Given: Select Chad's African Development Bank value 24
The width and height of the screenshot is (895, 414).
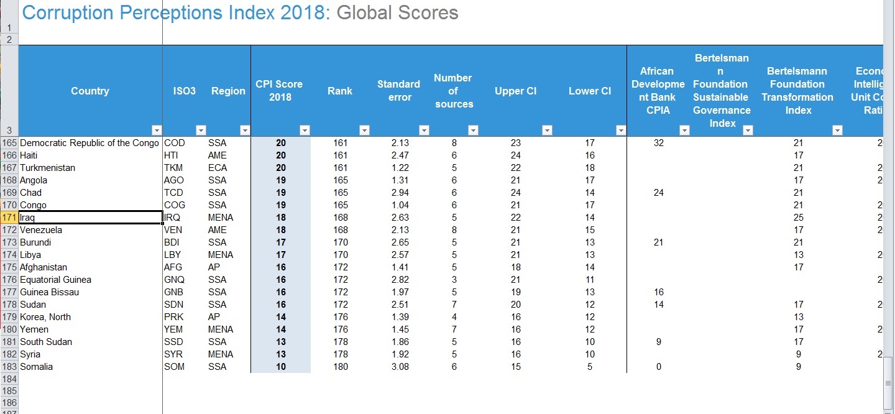Looking at the screenshot, I should pyautogui.click(x=659, y=193).
